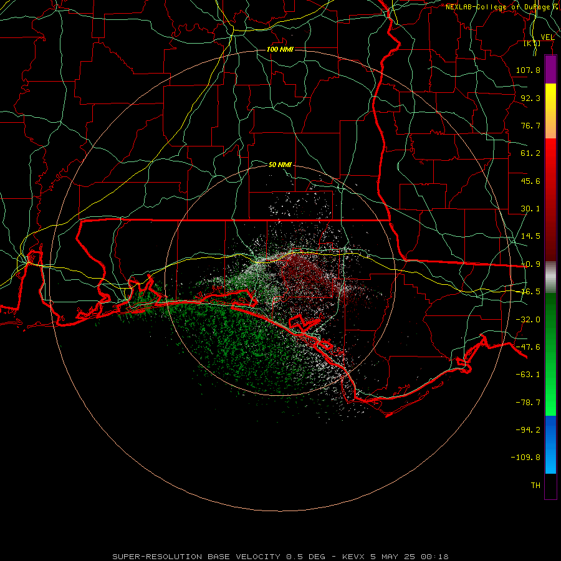
Task: Click the NEXLAB-College of DuPage label
Action: (501, 7)
